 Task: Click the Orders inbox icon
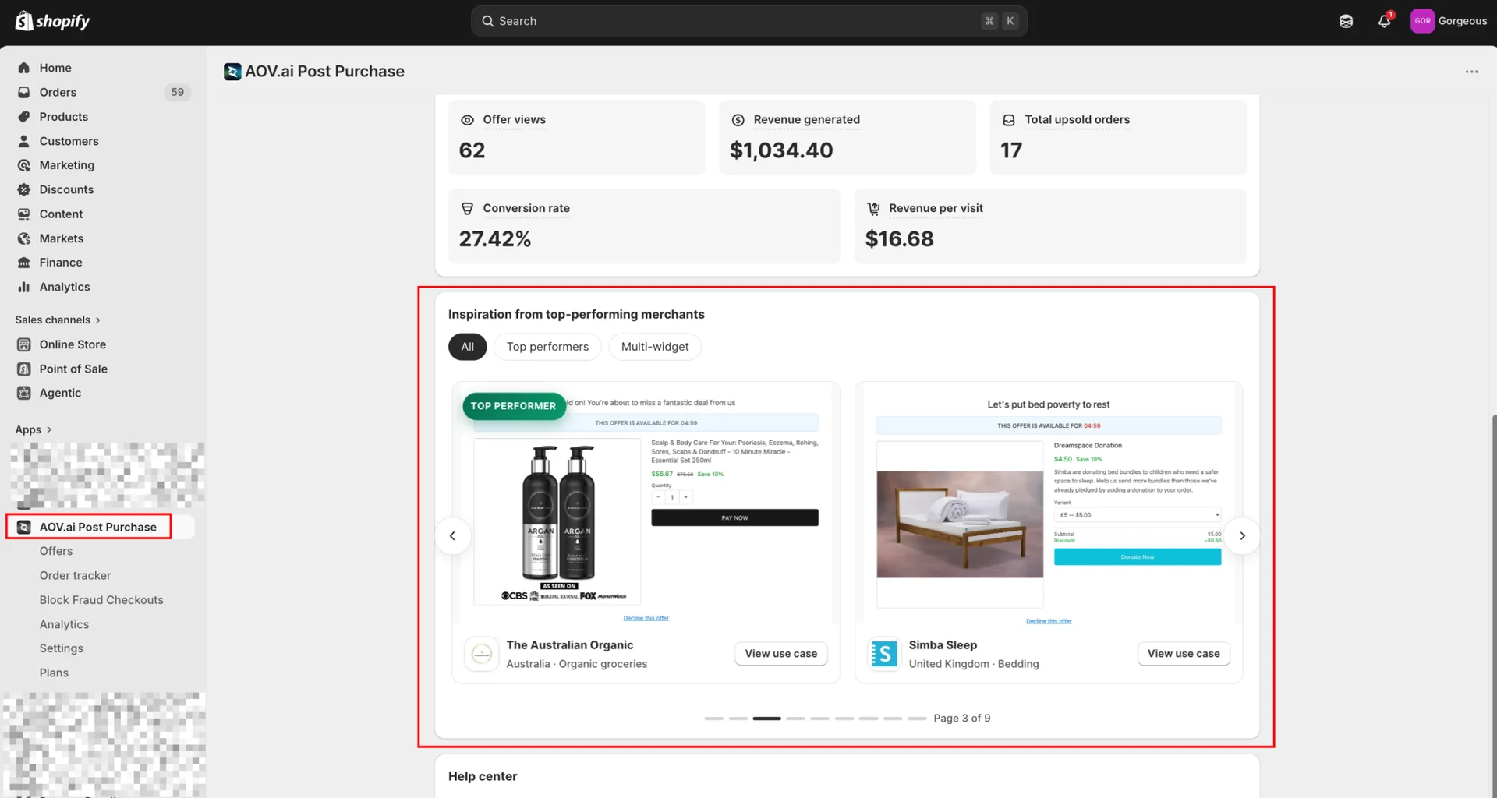tap(24, 92)
